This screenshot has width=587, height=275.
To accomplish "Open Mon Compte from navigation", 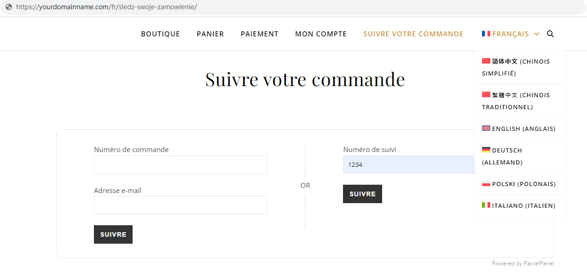I will click(321, 34).
